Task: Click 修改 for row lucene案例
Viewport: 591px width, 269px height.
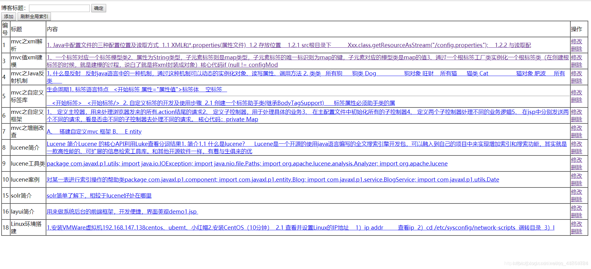Action: coord(576,176)
